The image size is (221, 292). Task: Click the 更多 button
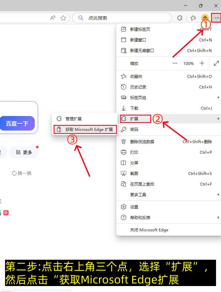pos(24,152)
